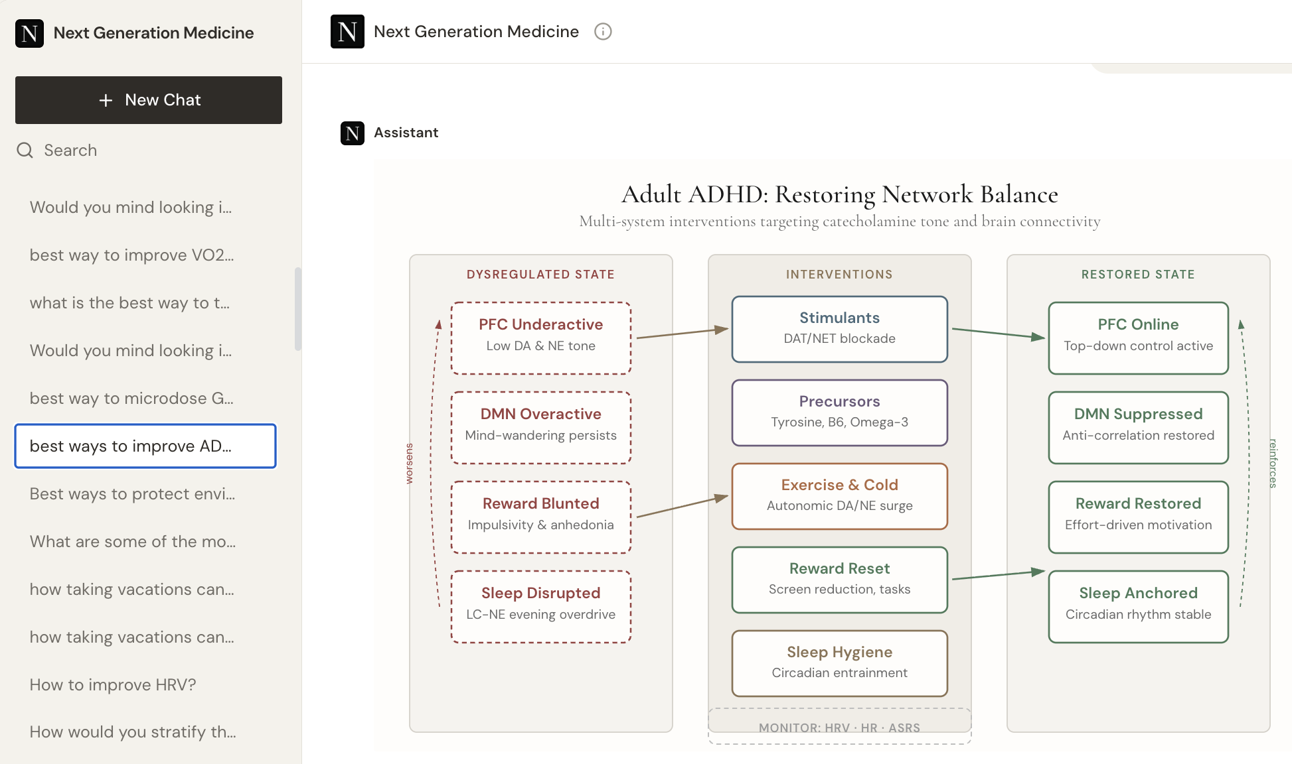The height and width of the screenshot is (764, 1292).
Task: Open 'best way to improve VO2...' chat
Action: tap(145, 255)
